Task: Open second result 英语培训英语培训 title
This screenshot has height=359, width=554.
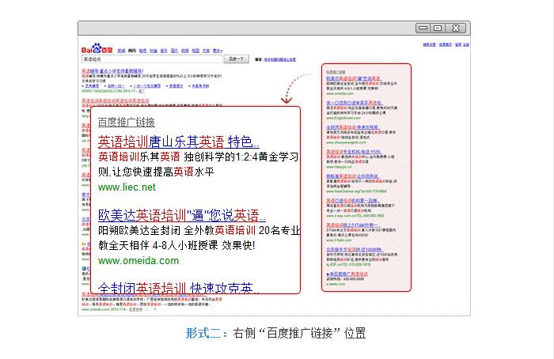Action: click(x=116, y=101)
